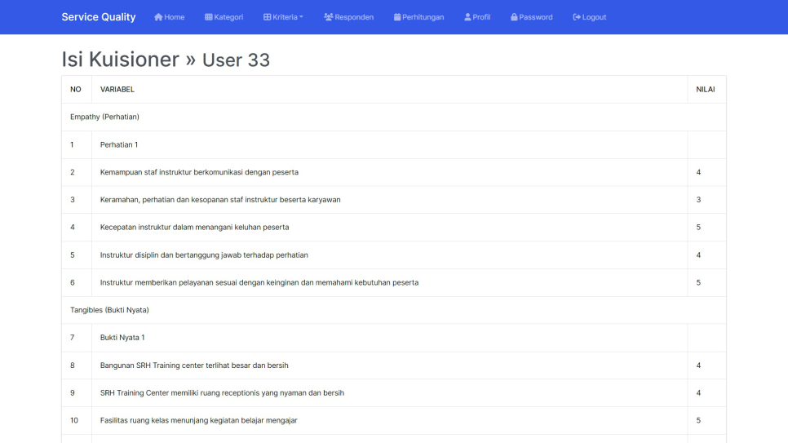The image size is (788, 443).
Task: Click the Perhitungan calendar icon
Action: click(x=397, y=17)
